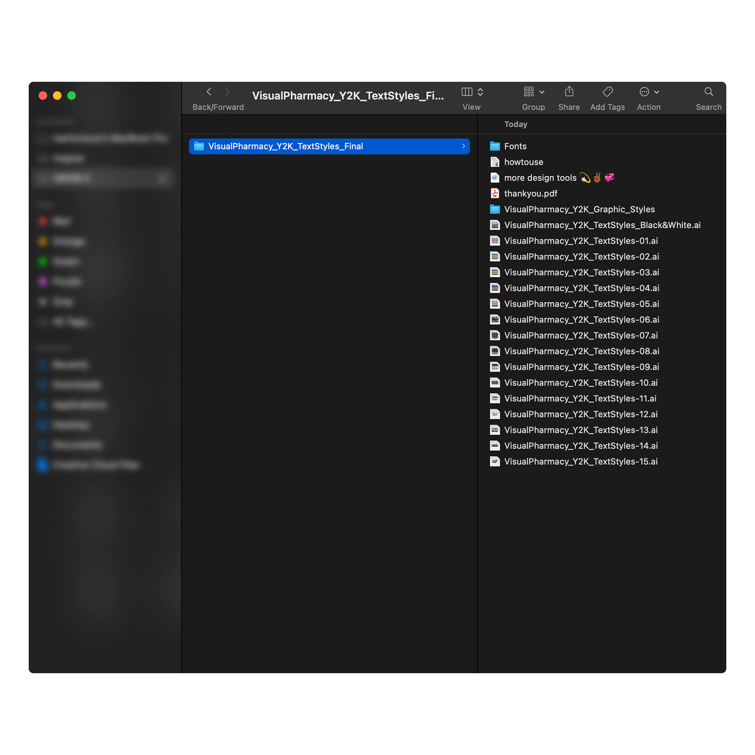Select VisualPharmacy_Y2K_TextStyles-08.ai
The width and height of the screenshot is (755, 755).
(581, 351)
